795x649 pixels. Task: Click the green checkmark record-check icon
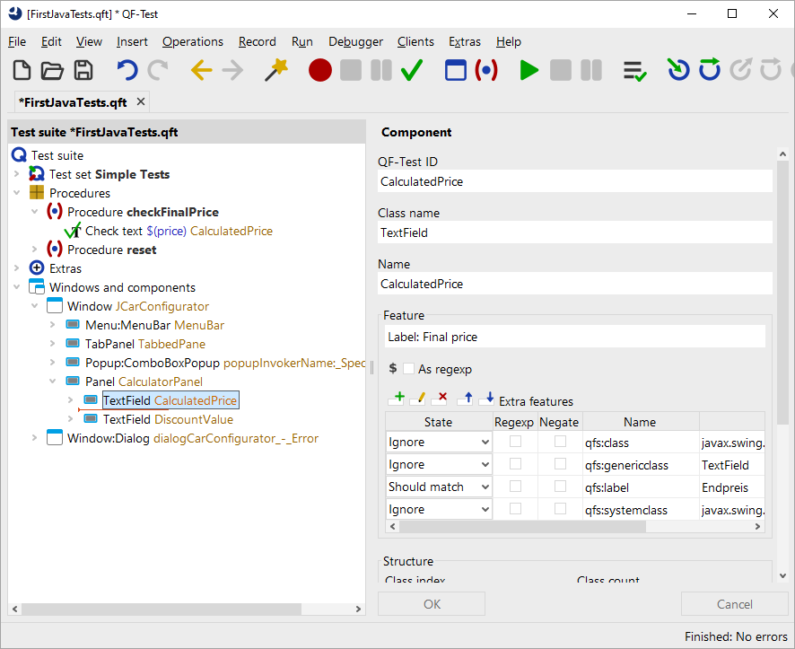[x=412, y=70]
